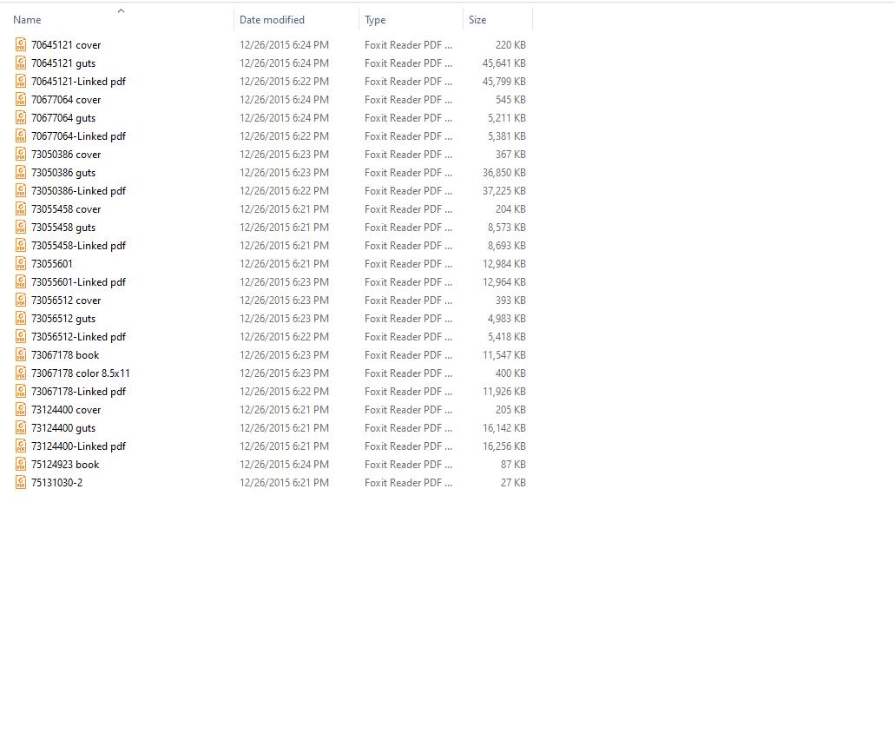Click PDF icon of 70677064-Linked pdf
Viewport: 895px width, 753px height.
click(21, 135)
